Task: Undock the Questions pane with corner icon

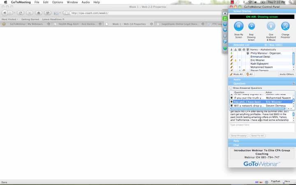Action: (x=294, y=83)
